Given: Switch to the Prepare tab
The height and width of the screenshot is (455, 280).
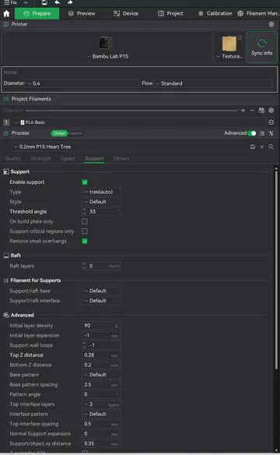Looking at the screenshot, I should point(37,13).
